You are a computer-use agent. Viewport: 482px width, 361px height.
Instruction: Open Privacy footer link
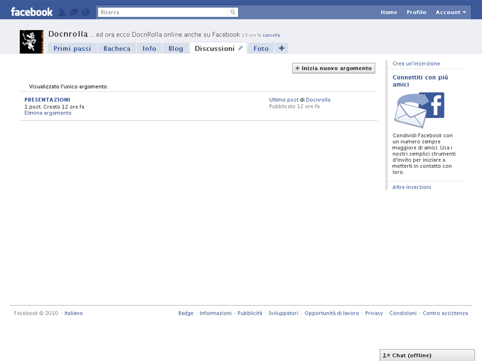click(374, 313)
